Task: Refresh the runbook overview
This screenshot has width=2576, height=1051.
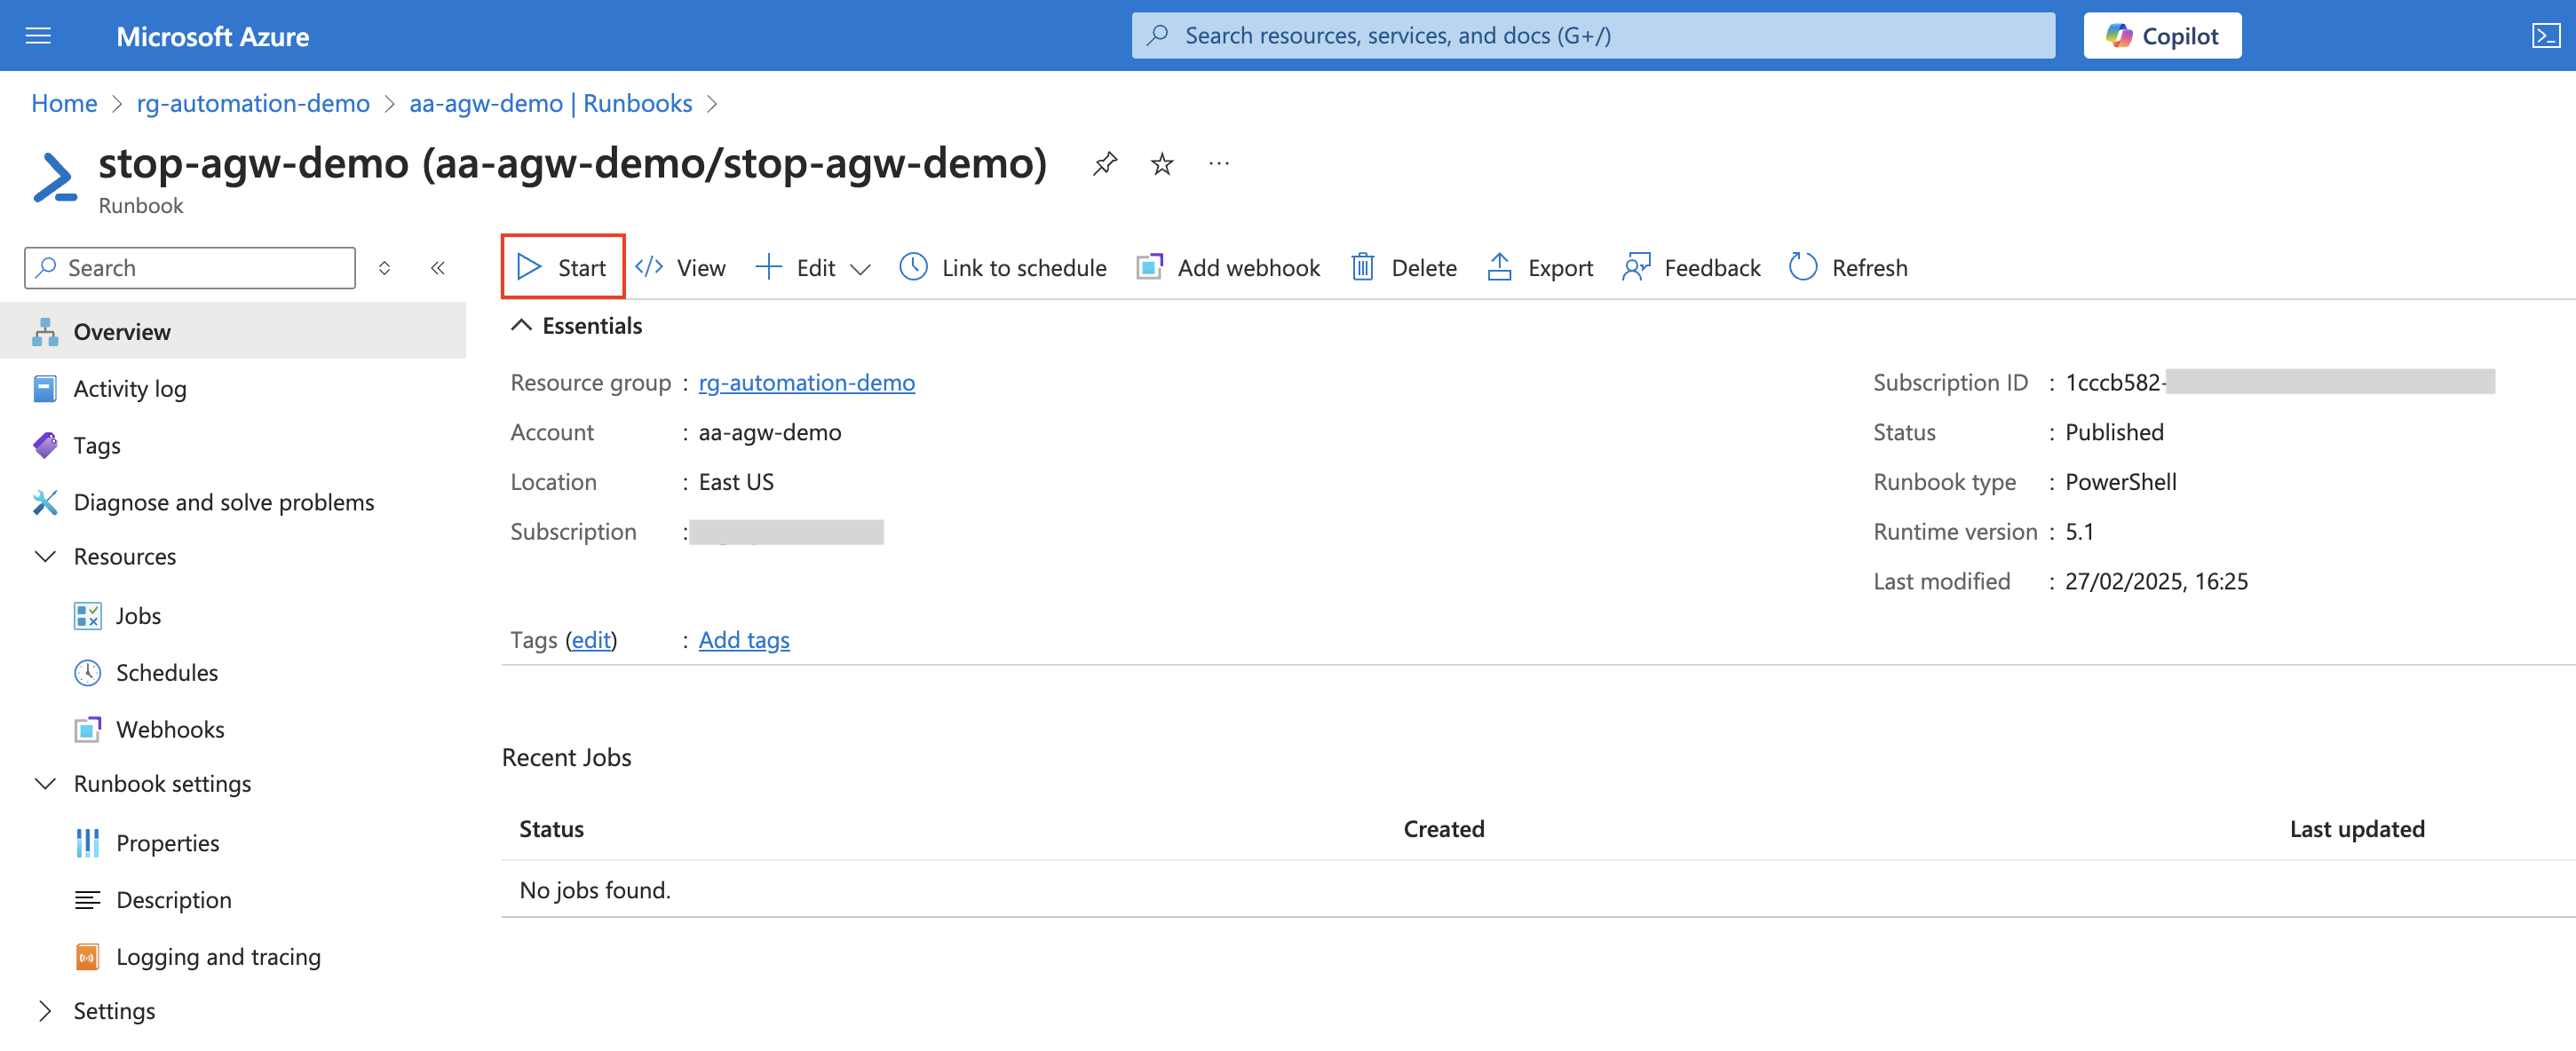Action: (1848, 268)
